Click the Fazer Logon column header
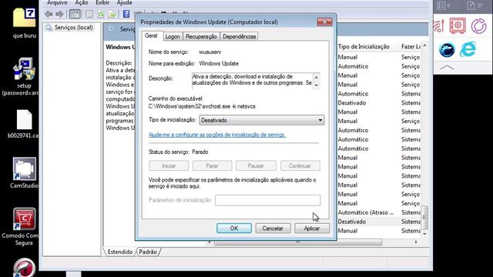493x277 pixels. [x=411, y=46]
